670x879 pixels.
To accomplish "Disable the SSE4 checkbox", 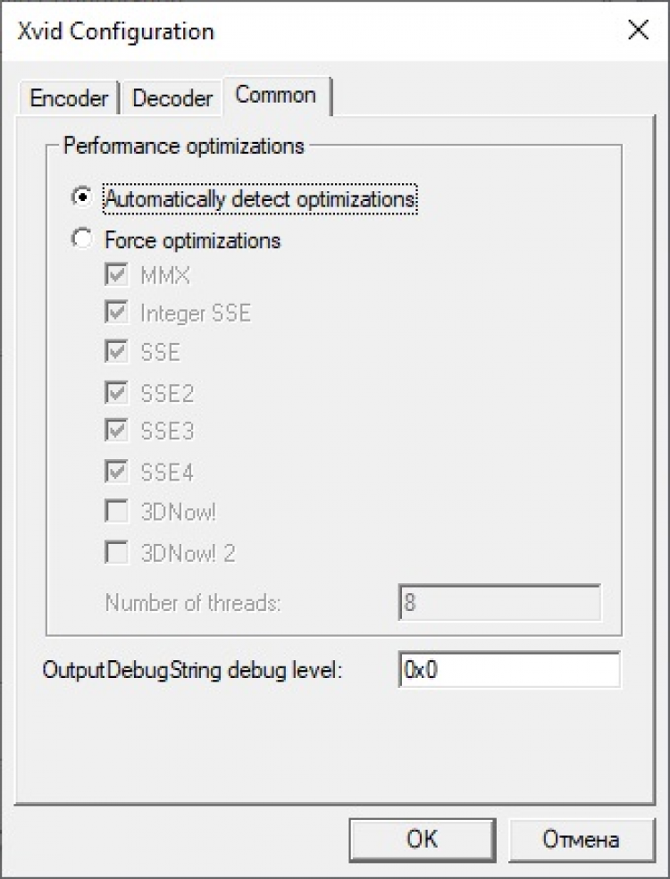I will tap(116, 471).
